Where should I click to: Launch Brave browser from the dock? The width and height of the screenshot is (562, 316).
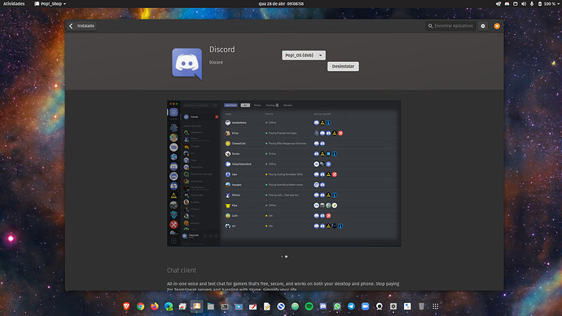[x=126, y=306]
